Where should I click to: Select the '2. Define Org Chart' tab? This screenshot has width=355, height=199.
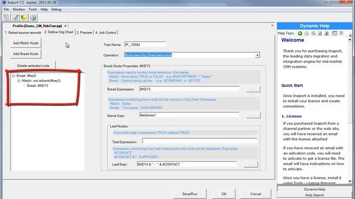pyautogui.click(x=59, y=32)
